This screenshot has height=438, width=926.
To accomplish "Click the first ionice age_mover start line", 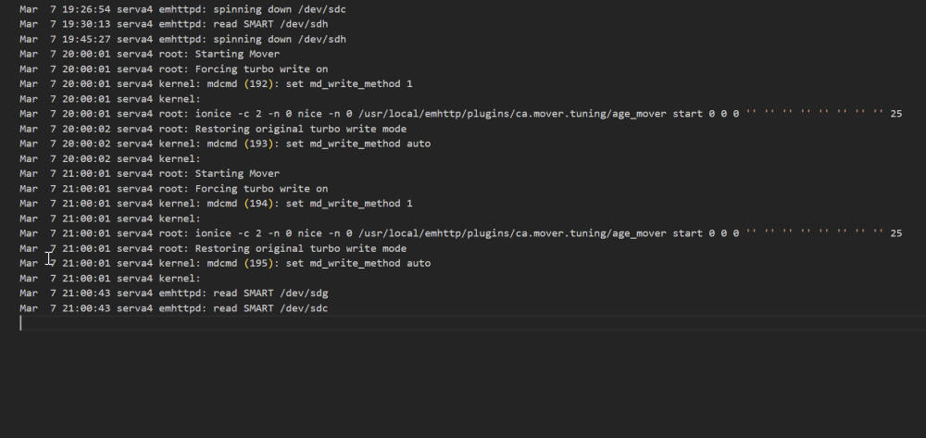I will point(460,113).
